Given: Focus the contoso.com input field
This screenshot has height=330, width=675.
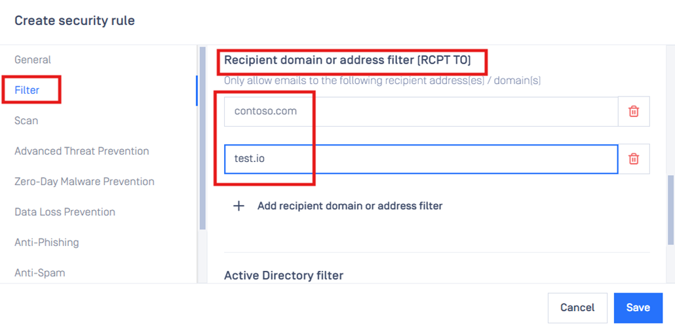Looking at the screenshot, I should point(421,112).
